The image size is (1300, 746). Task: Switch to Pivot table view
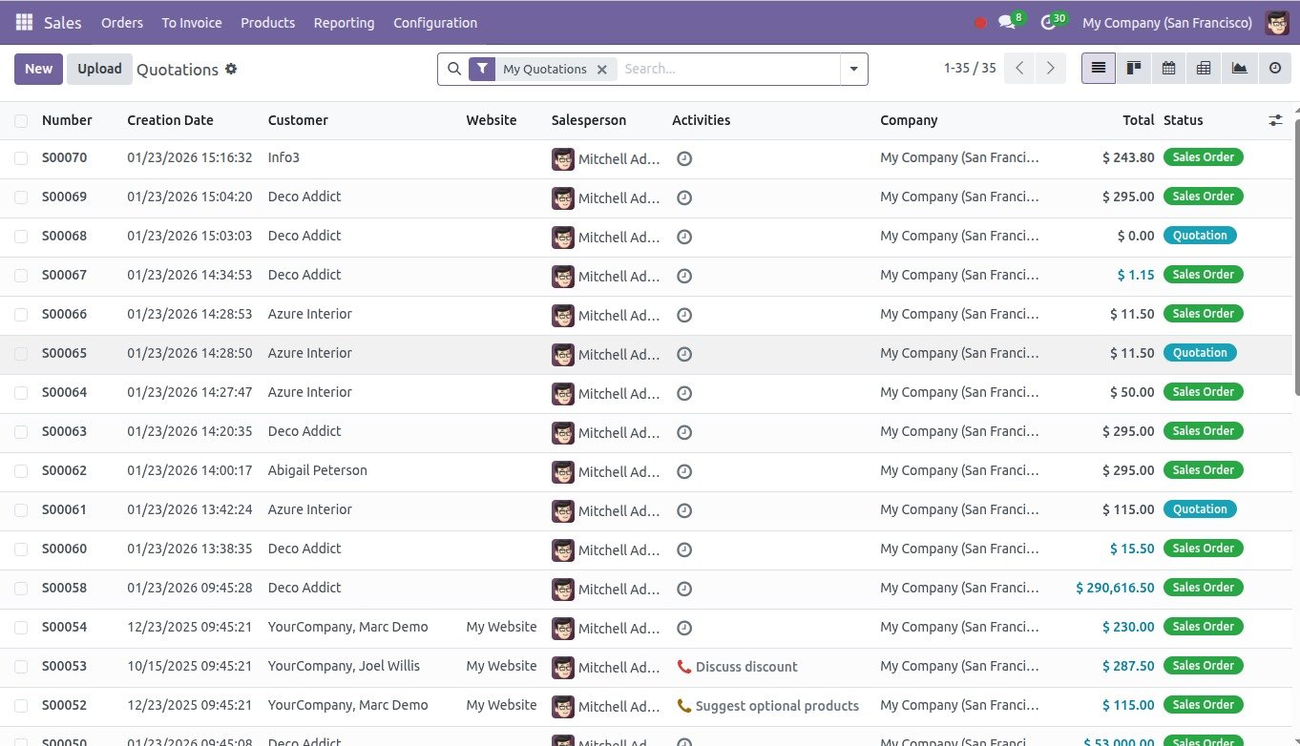click(x=1204, y=69)
